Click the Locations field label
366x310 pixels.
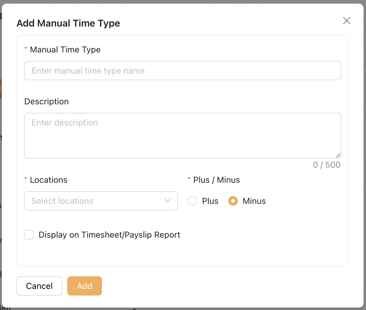click(49, 180)
